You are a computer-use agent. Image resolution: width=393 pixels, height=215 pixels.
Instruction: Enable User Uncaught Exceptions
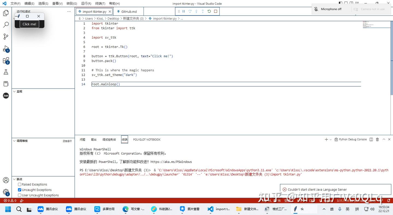tap(19, 195)
